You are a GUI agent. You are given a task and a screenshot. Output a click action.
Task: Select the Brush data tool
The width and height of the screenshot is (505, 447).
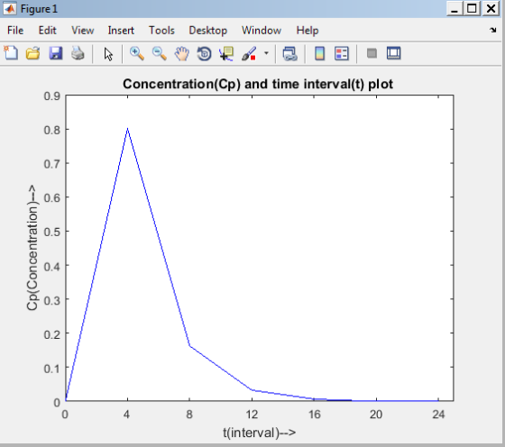249,53
